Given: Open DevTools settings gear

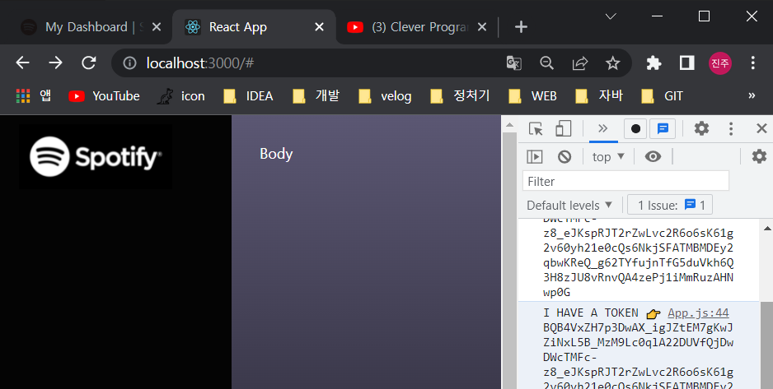Looking at the screenshot, I should pyautogui.click(x=701, y=129).
